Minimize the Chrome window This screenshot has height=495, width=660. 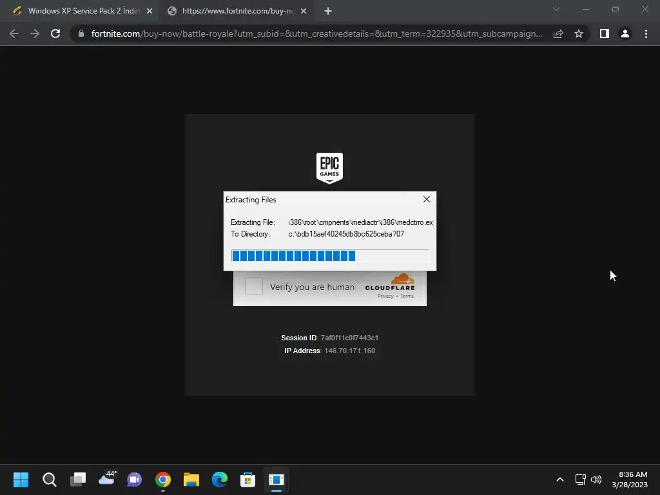coord(586,9)
